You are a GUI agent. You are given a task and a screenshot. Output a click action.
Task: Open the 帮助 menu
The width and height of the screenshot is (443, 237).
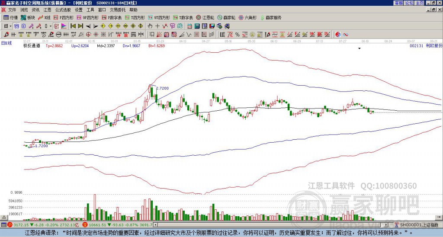click(133, 10)
